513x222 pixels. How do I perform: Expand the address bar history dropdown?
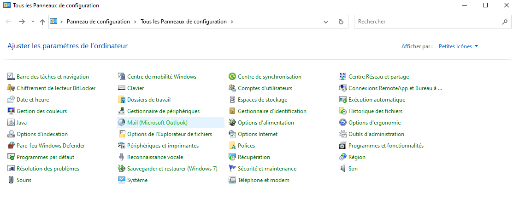[326, 22]
